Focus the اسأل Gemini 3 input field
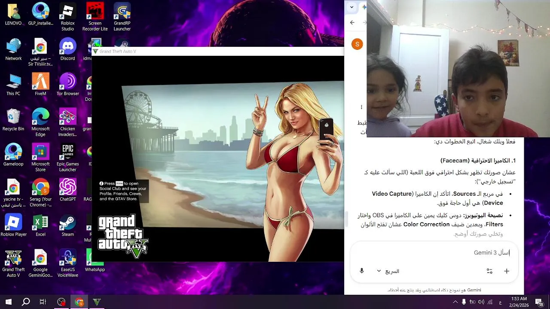550x309 pixels. 434,253
